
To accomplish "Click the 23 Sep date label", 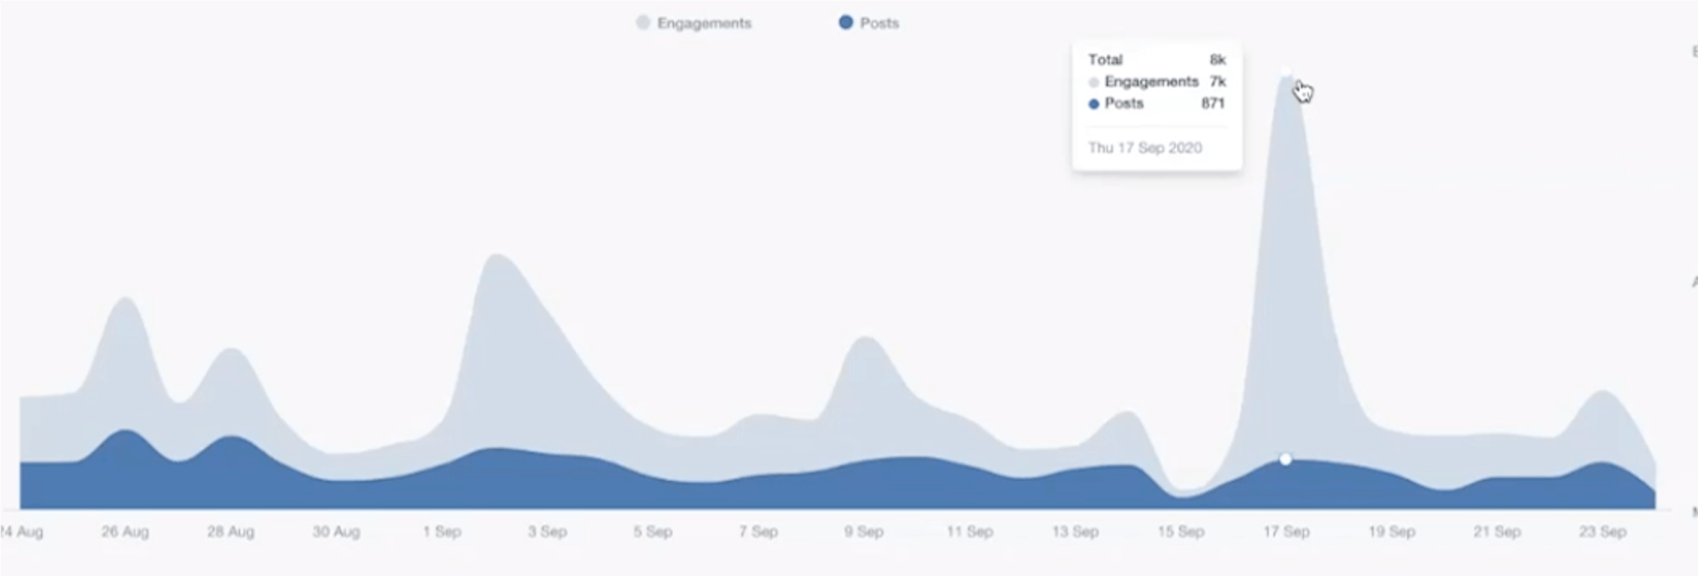I will pyautogui.click(x=1602, y=532).
